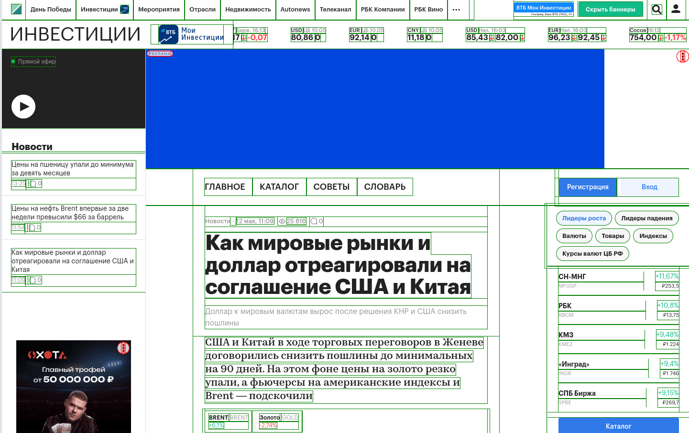Select Лидеры падения filter

pos(646,218)
